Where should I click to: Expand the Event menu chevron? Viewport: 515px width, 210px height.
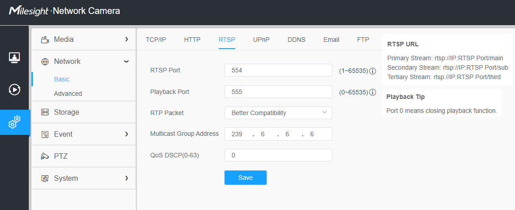coord(126,134)
